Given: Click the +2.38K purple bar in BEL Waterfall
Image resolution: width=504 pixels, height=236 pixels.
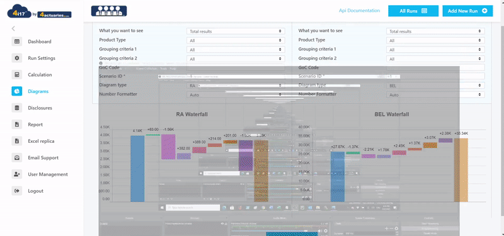Looking at the screenshot, I should pos(445,140).
